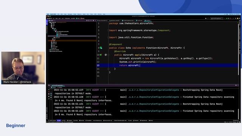
Task: Open Project panel gear options
Action: pyautogui.click(x=93, y=20)
